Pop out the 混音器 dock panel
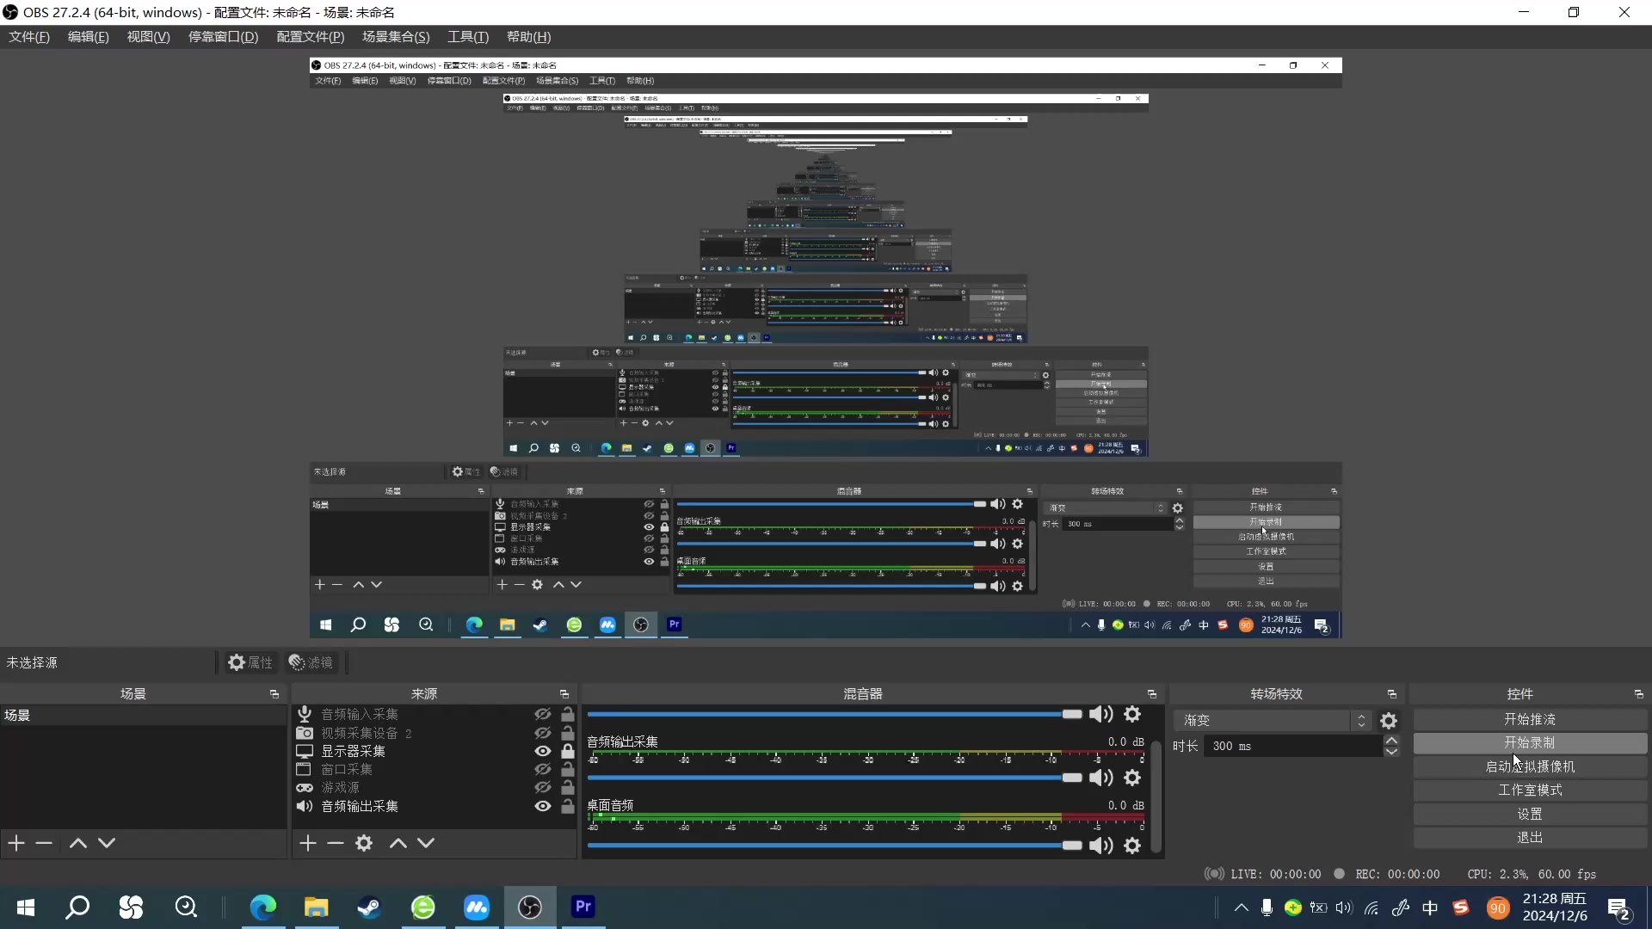Viewport: 1652px width, 929px height. click(1151, 694)
